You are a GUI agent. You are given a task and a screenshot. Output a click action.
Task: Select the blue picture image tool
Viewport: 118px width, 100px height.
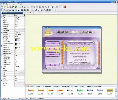coord(13,10)
